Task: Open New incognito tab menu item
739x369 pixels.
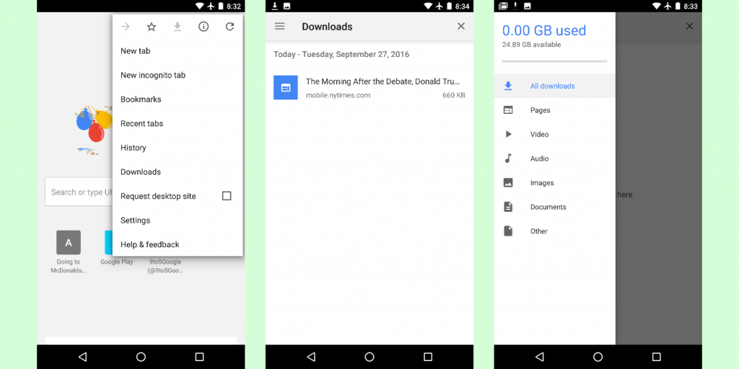Action: (153, 75)
